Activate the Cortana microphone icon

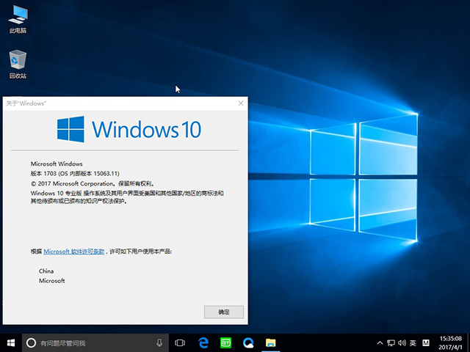pos(159,342)
